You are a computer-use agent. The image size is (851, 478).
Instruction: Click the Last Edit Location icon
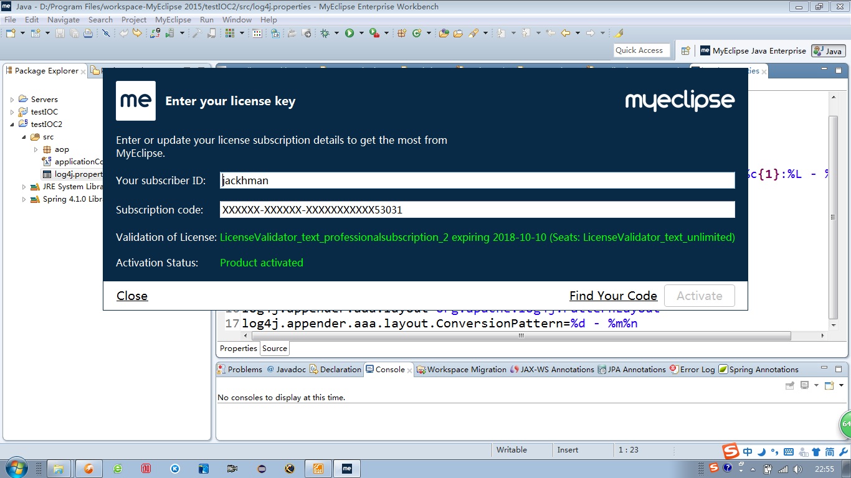pos(551,33)
